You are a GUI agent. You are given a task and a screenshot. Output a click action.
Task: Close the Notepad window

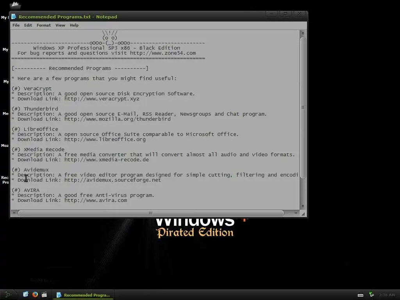coord(300,14)
